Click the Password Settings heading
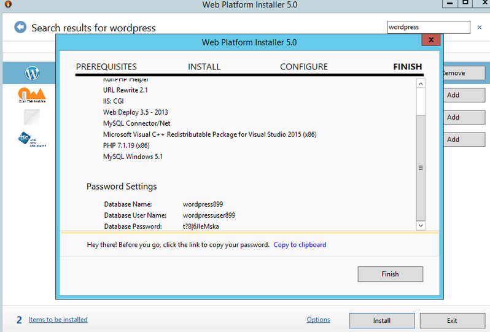Screen dimensions: 490x332 [122, 187]
